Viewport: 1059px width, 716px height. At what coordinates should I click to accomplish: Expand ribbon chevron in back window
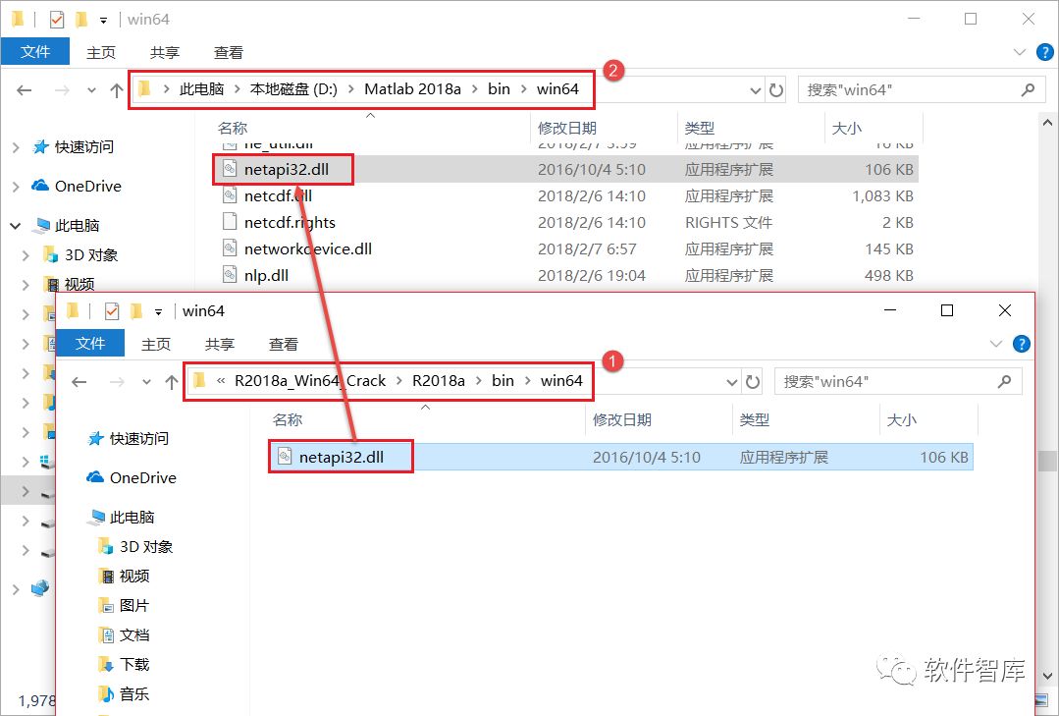pos(1020,52)
